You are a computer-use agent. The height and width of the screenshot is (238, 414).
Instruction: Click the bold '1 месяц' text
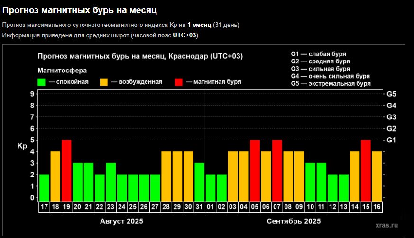click(199, 25)
